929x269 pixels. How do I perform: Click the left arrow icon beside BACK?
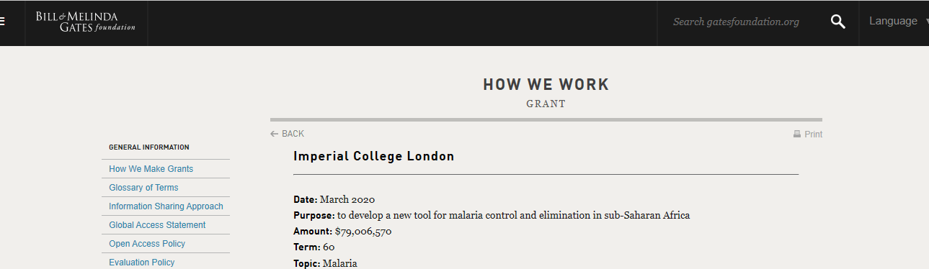coord(275,134)
